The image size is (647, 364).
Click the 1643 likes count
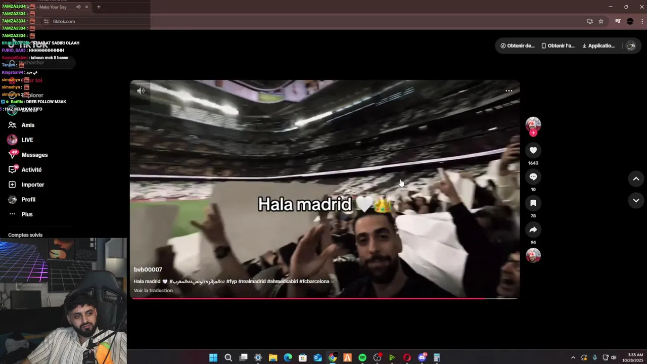pyautogui.click(x=533, y=163)
